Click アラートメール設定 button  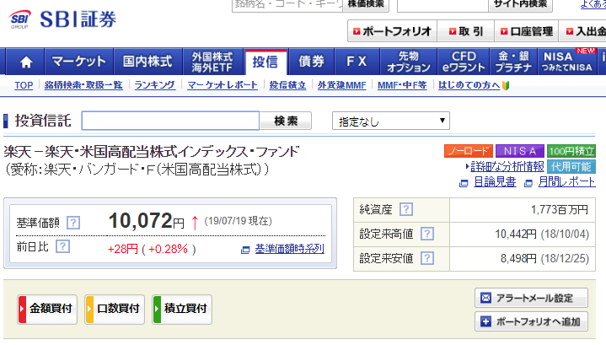coord(531,298)
